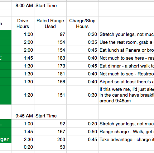Select the cell with rated range 200

point(50,139)
